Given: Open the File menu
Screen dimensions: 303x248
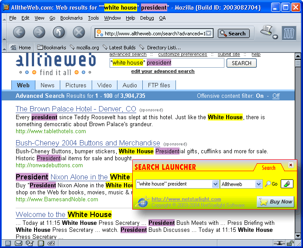Looking at the screenshot, I should [x=13, y=18].
